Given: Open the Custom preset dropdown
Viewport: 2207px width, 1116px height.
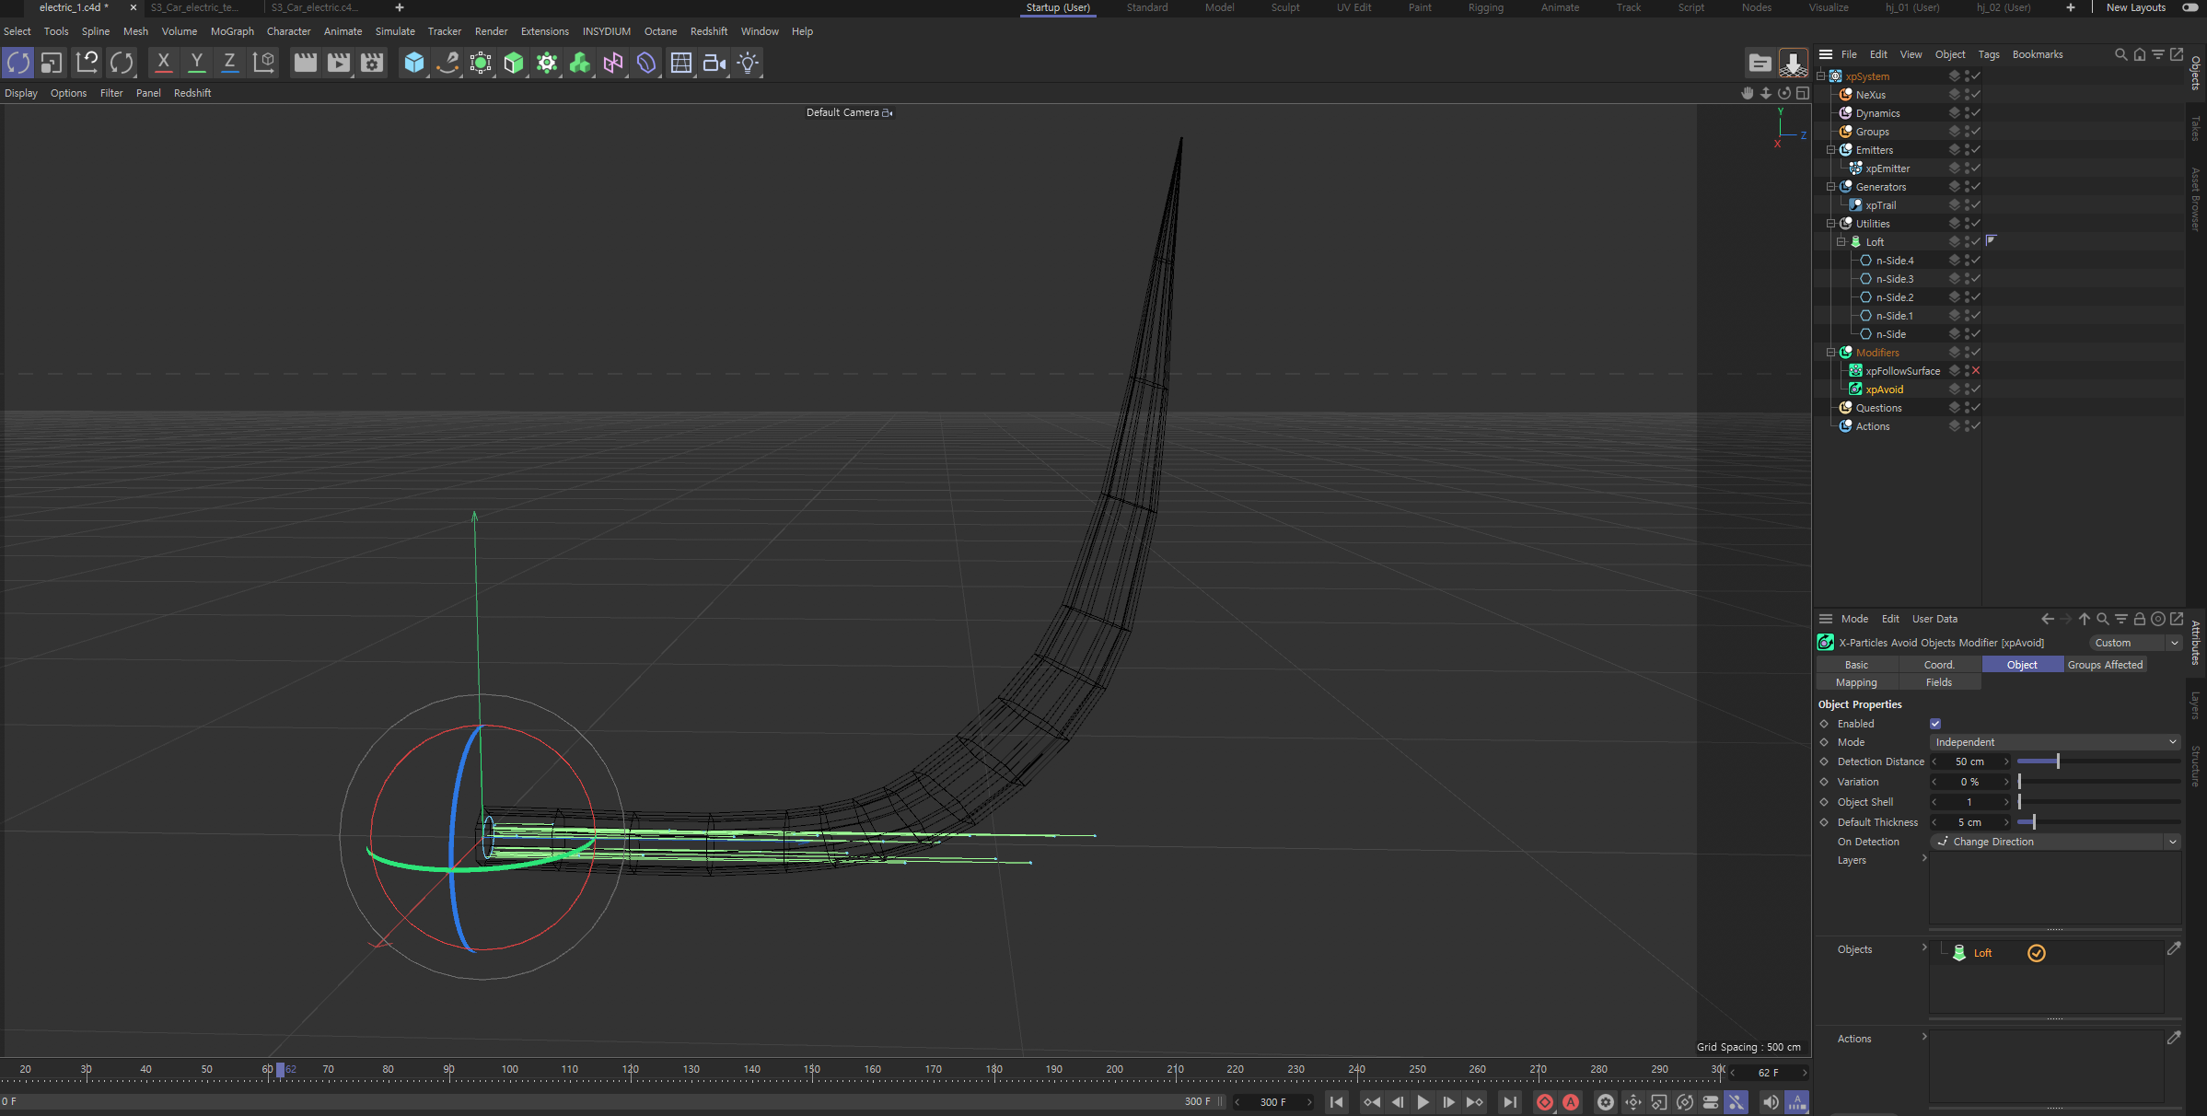Looking at the screenshot, I should coord(2135,643).
